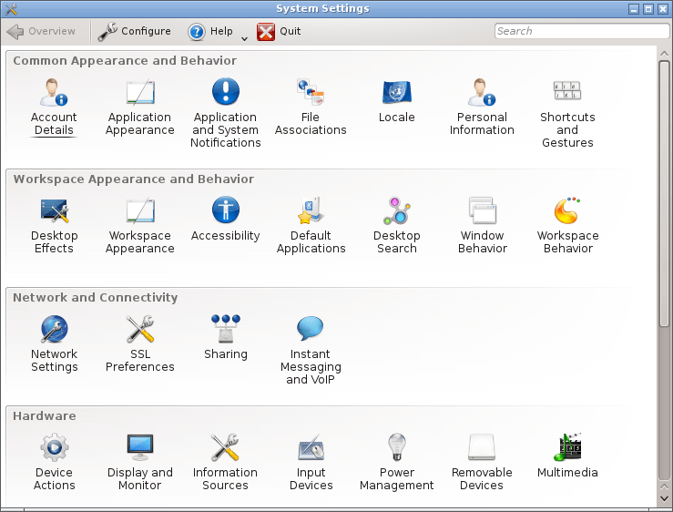Open Display and Monitor settings

coord(140,462)
